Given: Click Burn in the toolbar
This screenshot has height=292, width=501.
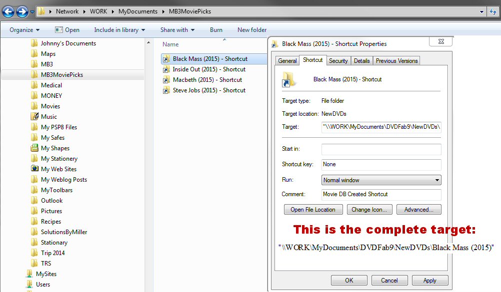Looking at the screenshot, I should 216,30.
